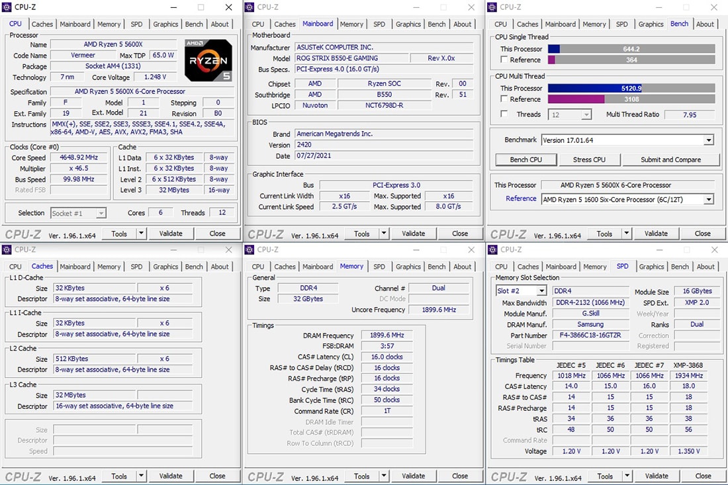Enable the Reference checkbox under CPU Single Thread
Viewport: 728px width, 485px height.
504,60
